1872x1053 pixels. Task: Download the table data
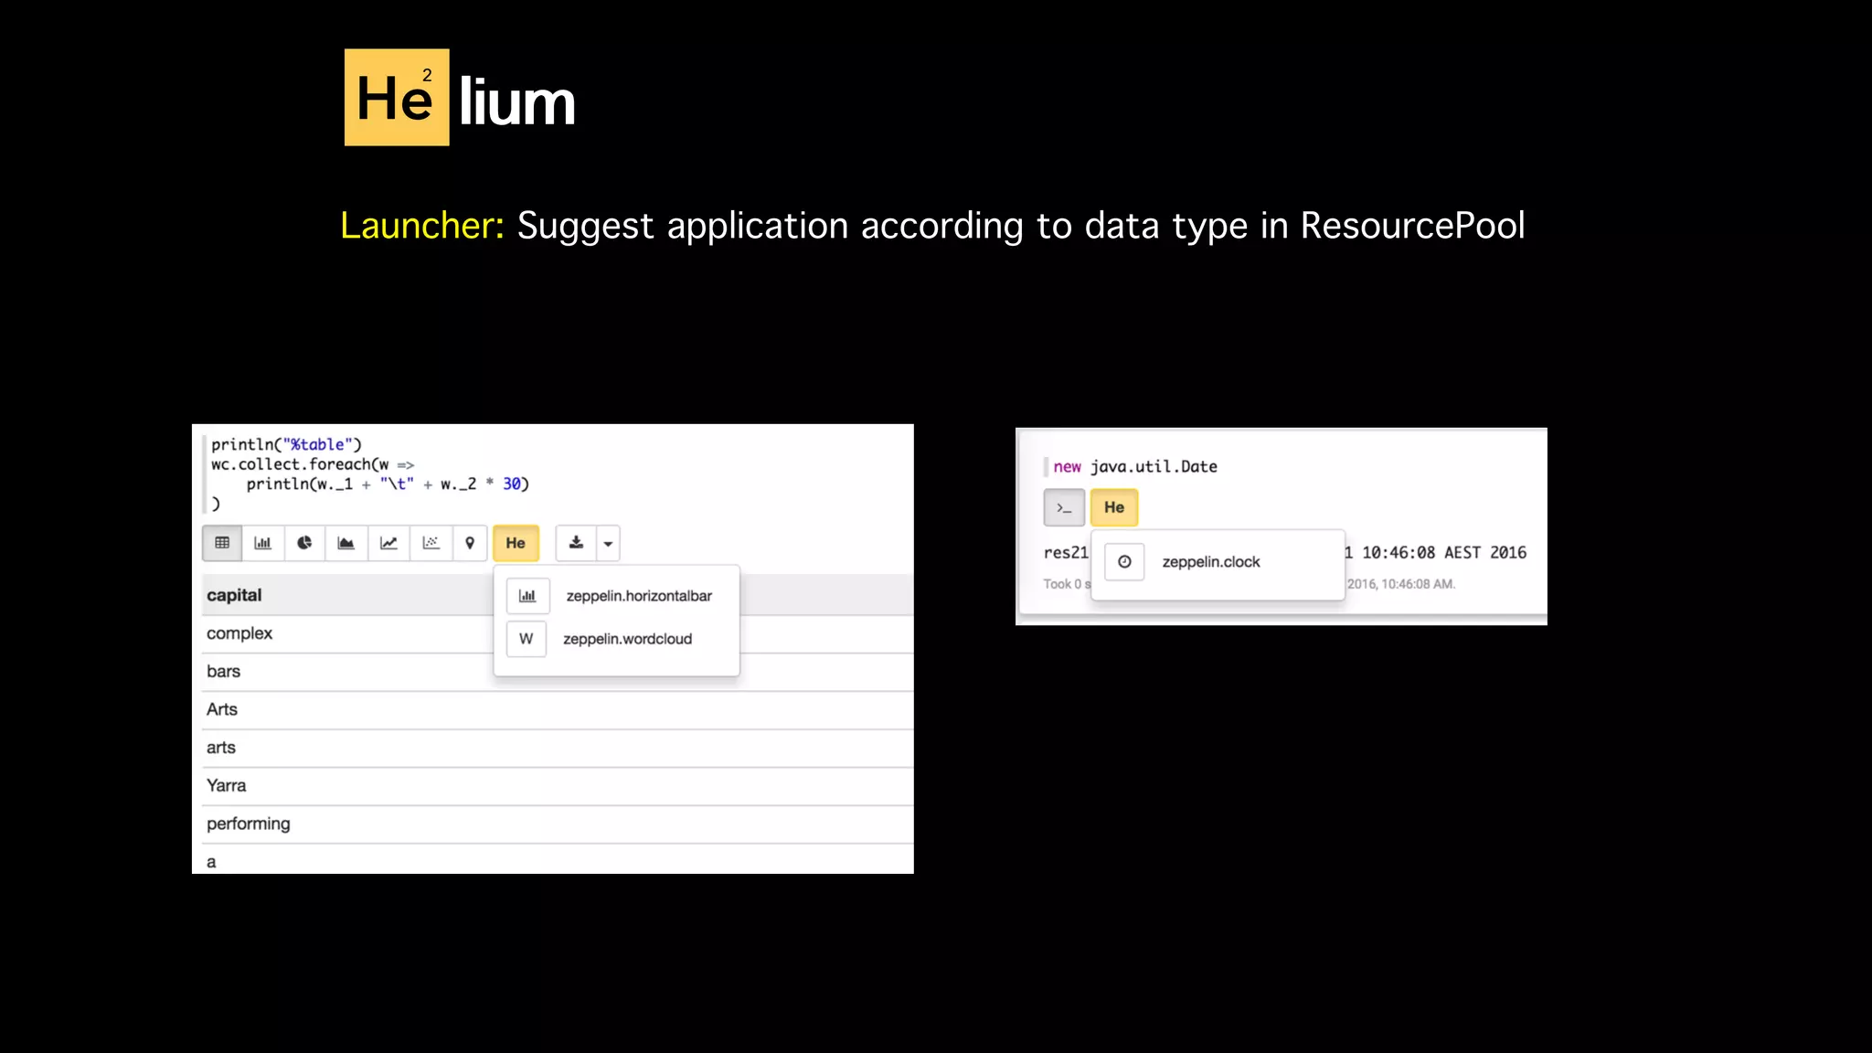(576, 543)
